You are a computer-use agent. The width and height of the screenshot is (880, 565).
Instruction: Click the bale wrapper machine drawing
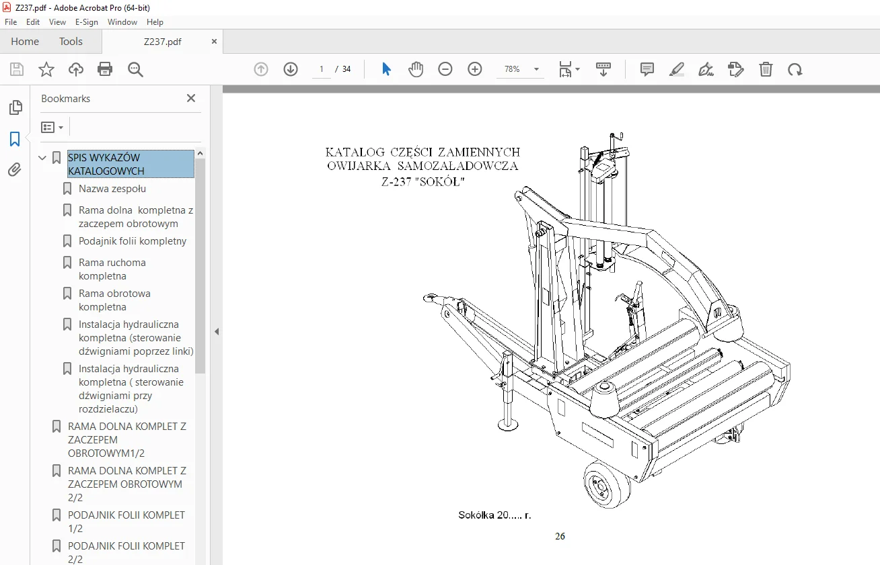pos(608,319)
